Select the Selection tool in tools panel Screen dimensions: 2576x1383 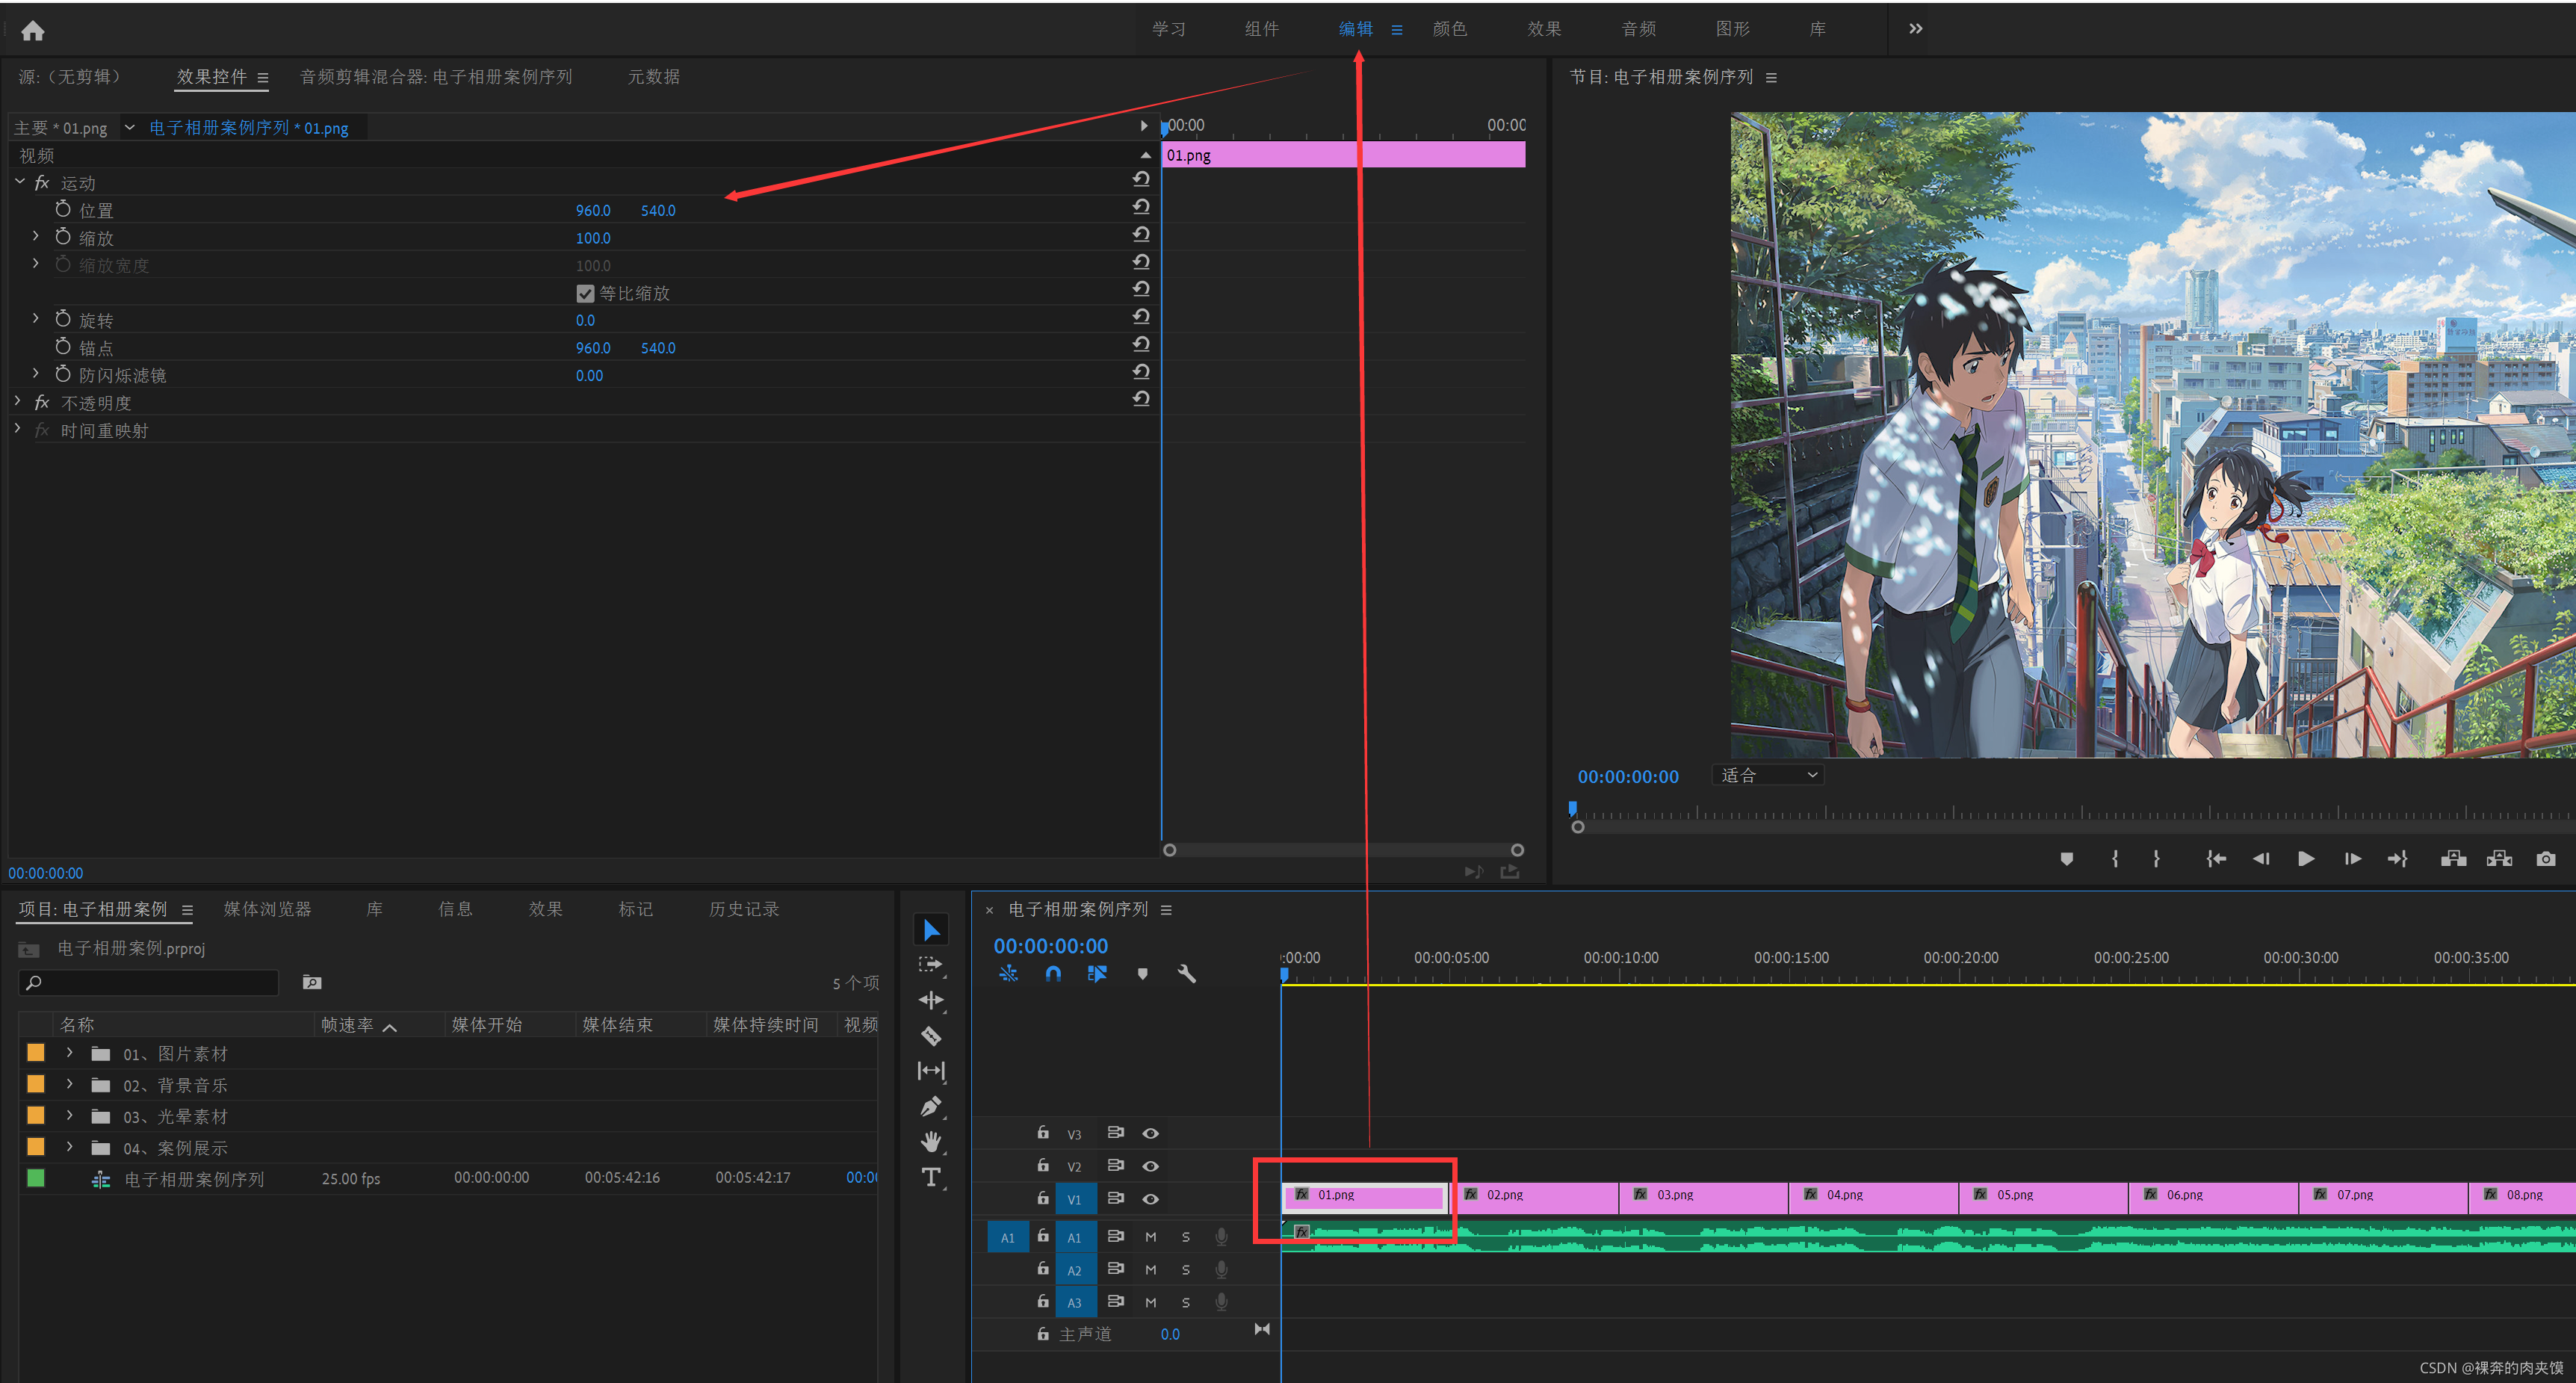tap(931, 930)
